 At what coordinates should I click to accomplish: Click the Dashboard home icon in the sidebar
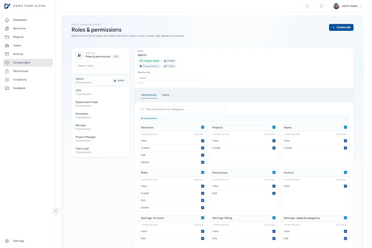point(7,20)
